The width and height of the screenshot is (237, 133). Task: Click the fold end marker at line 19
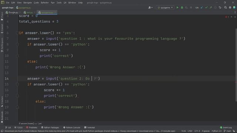pyautogui.click(x=17, y=107)
